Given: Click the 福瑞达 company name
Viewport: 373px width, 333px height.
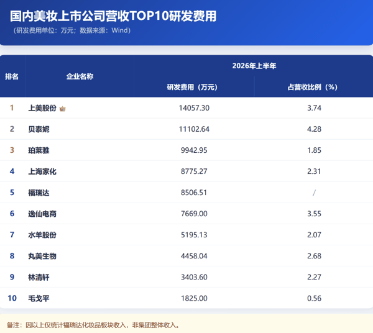Looking at the screenshot, I should point(39,193).
